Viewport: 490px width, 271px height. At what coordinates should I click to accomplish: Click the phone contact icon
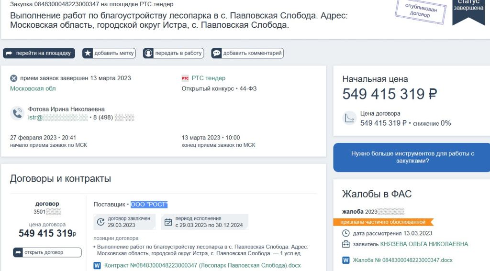click(17, 113)
